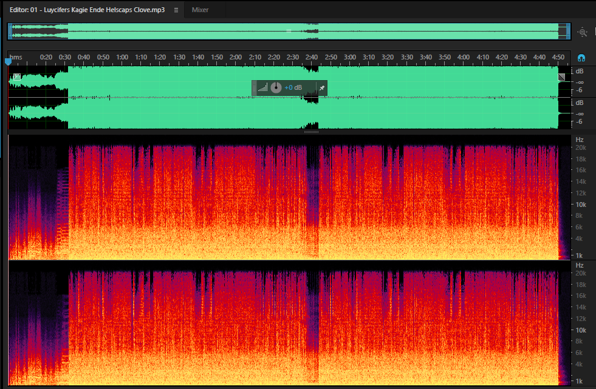Image resolution: width=596 pixels, height=389 pixels.
Task: Switch to the Mixer tab
Action: click(x=200, y=10)
